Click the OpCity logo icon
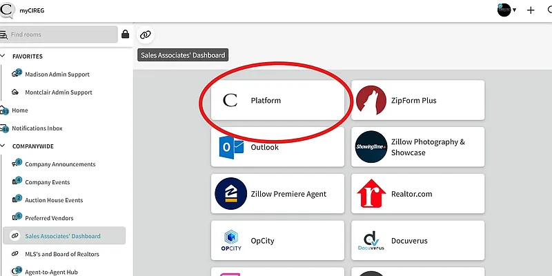552x276 pixels. click(230, 240)
